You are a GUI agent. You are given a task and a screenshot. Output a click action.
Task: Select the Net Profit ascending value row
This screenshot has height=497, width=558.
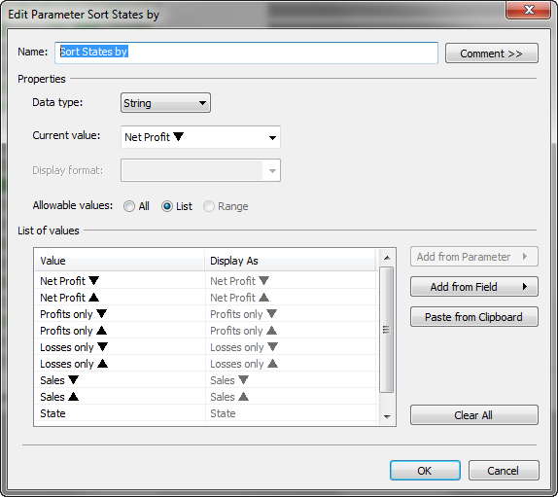205,298
